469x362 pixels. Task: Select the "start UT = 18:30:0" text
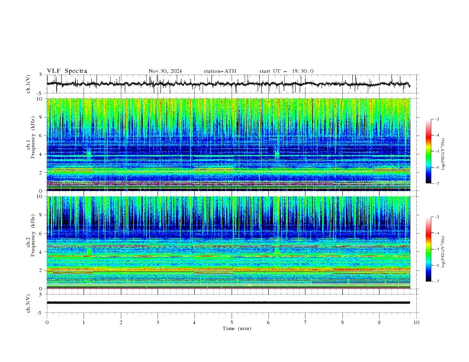click(286, 71)
